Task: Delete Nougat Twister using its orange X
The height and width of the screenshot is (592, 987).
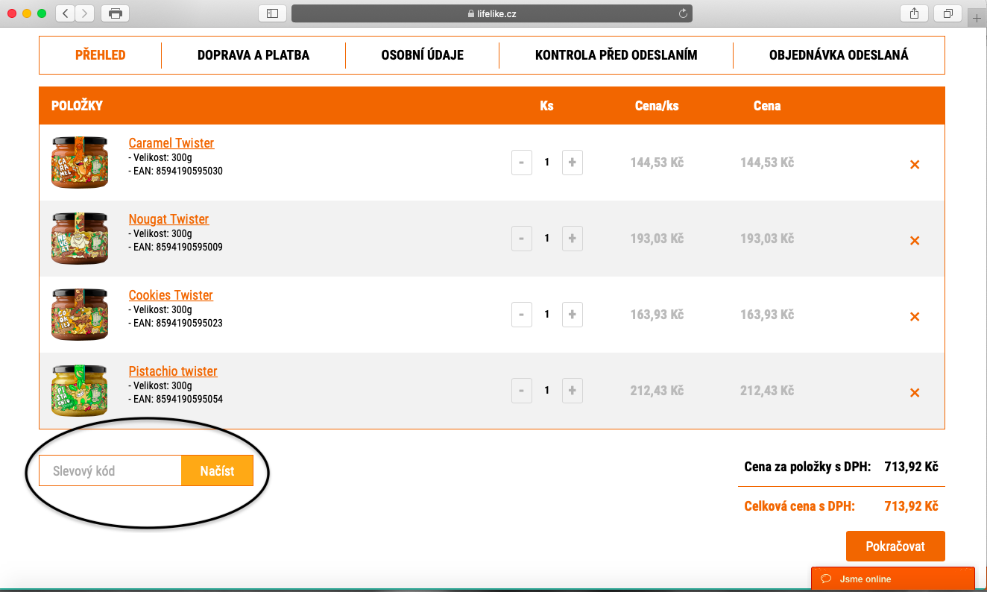Action: click(915, 241)
